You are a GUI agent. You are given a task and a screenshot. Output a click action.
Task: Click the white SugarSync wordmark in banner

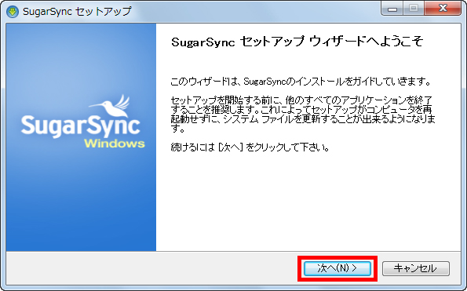point(80,125)
